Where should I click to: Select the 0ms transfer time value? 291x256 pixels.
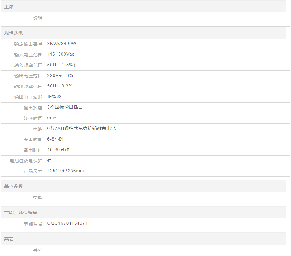click(52, 118)
